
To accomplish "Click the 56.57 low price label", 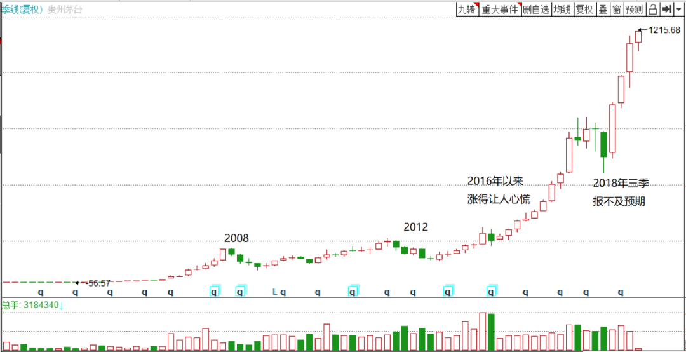I will point(98,283).
